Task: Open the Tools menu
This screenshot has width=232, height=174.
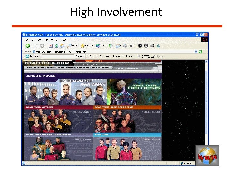Action: click(x=58, y=40)
